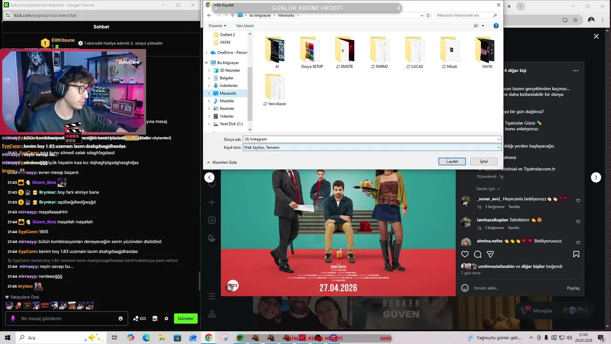The width and height of the screenshot is (611, 344).
Task: Go up one folder level in dialog
Action: pos(232,15)
